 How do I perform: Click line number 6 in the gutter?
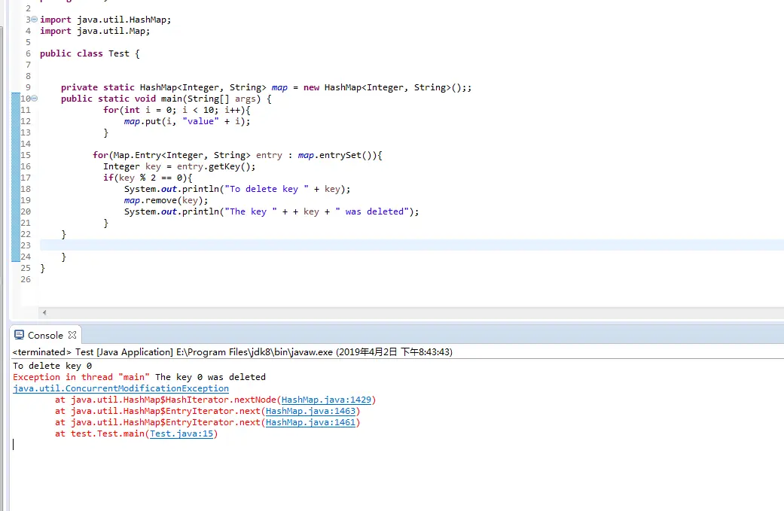[28, 53]
